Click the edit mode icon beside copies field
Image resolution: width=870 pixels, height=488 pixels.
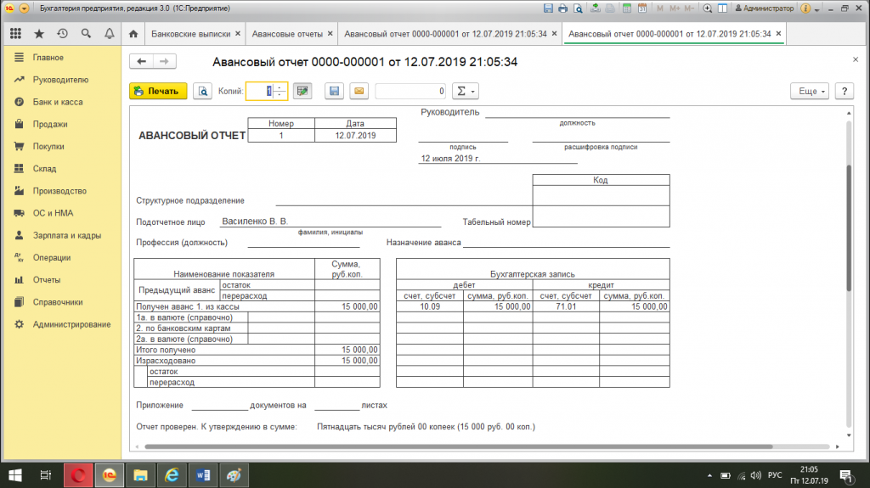click(302, 91)
